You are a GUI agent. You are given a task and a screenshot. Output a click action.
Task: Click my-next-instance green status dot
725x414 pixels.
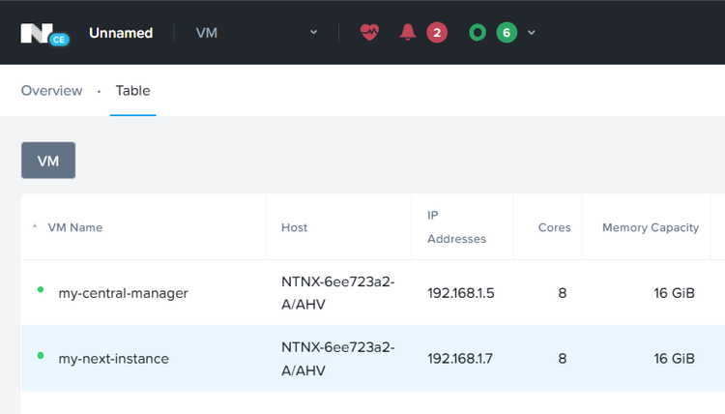[41, 356]
